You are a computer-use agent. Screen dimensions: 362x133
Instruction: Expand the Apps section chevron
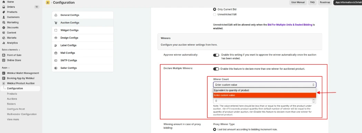pos(9,68)
